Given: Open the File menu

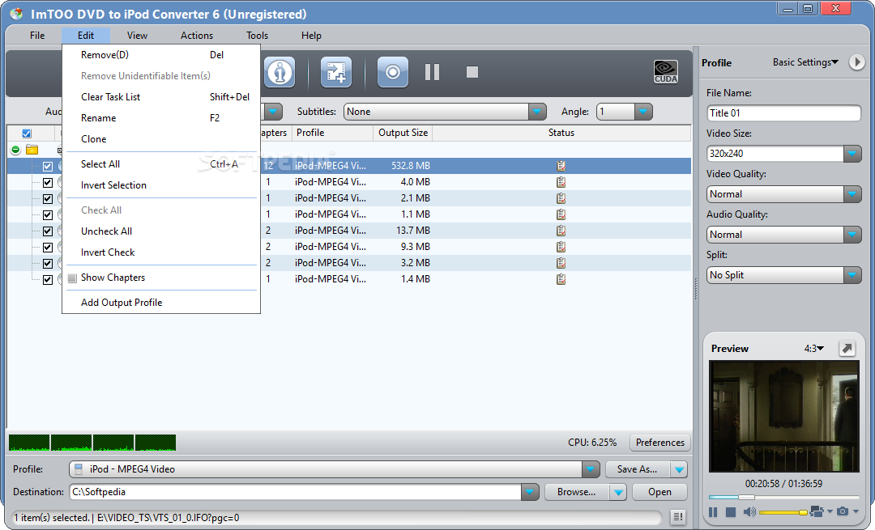Looking at the screenshot, I should 37,35.
